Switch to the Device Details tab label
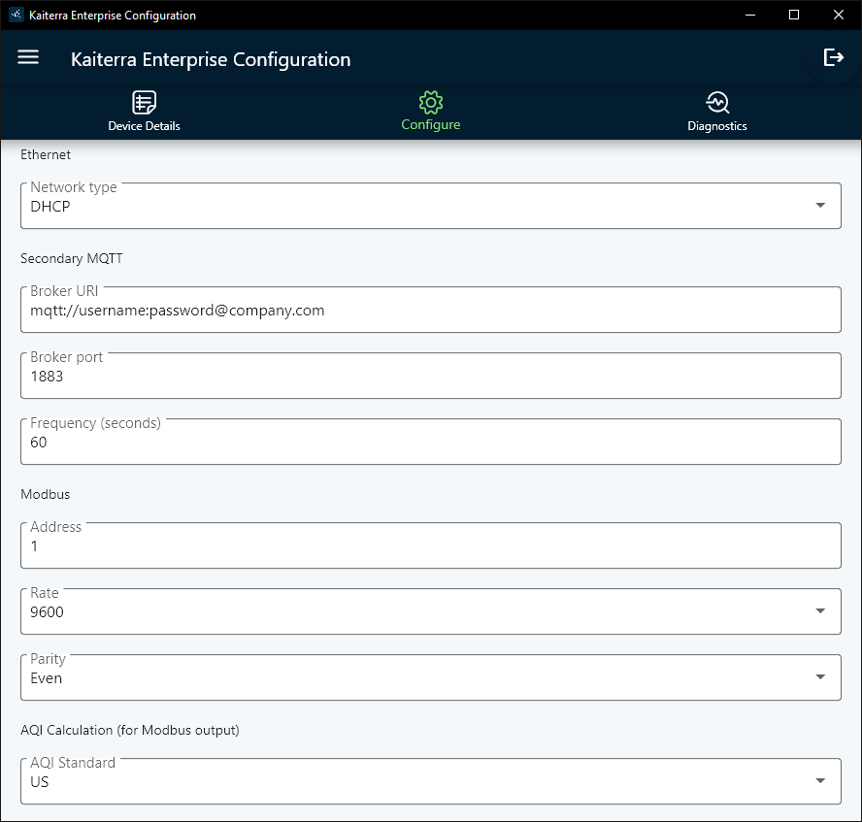Viewport: 862px width, 822px height. pyautogui.click(x=144, y=126)
